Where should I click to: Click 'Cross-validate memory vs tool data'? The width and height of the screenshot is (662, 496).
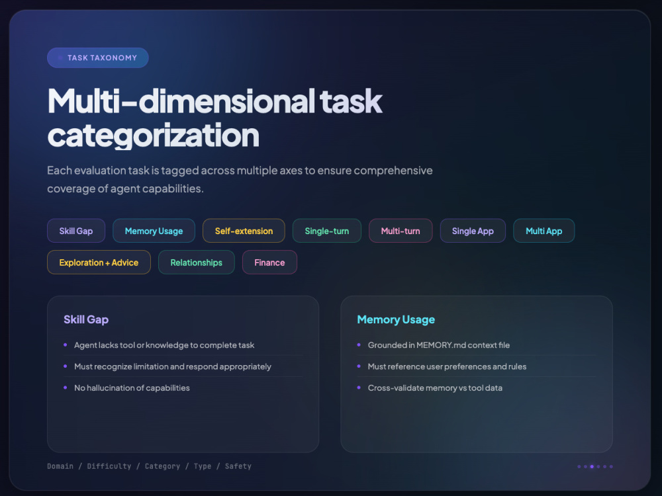pyautogui.click(x=435, y=388)
